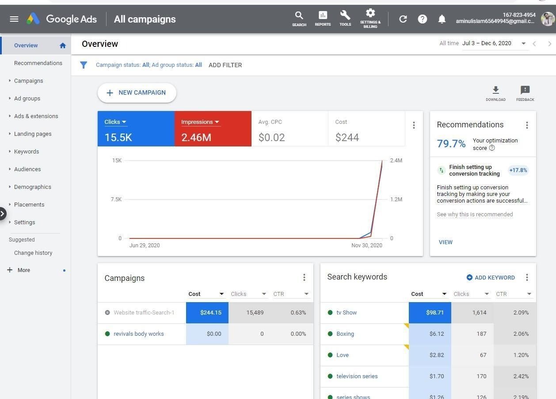Viewport: 556px width, 399px height.
Task: Open Change history in sidebar
Action: 33,253
